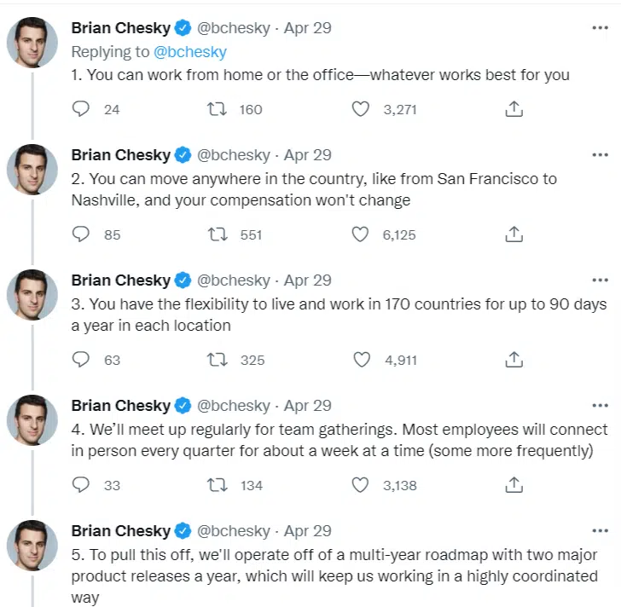Reply to the team gatherings tweet
Image resolution: width=621 pixels, height=607 pixels.
click(82, 485)
